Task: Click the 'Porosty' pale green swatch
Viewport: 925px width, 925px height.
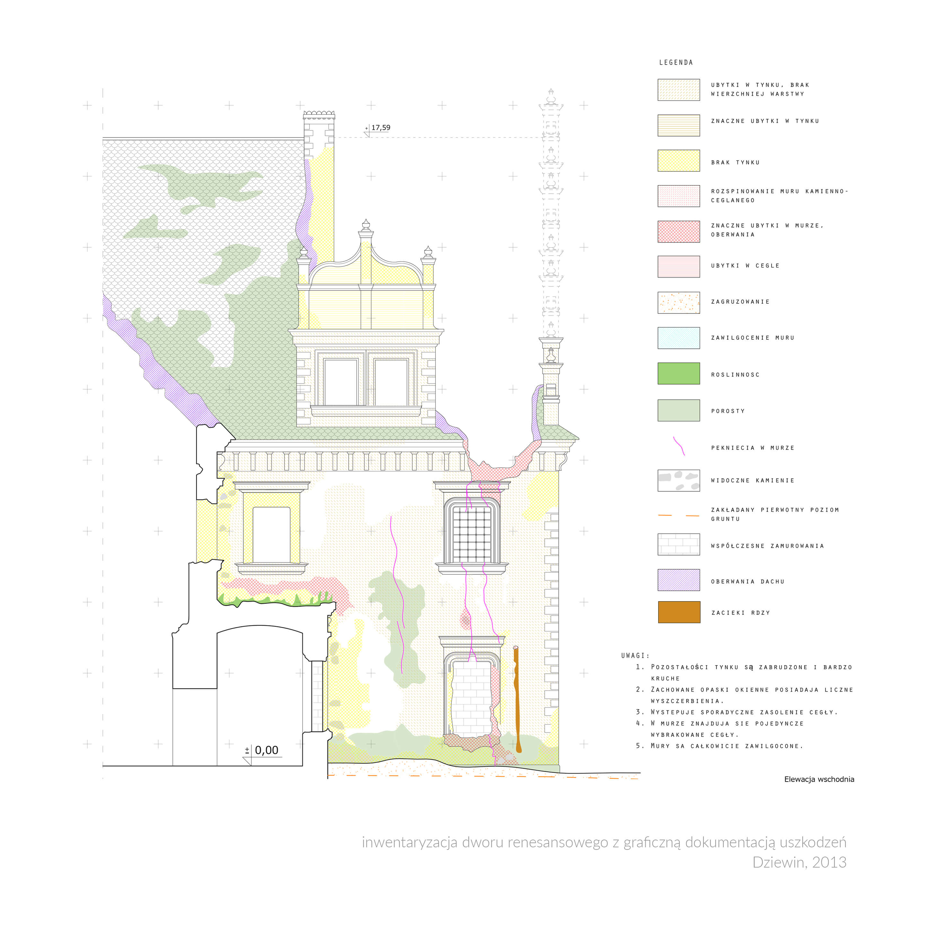Action: (x=678, y=410)
